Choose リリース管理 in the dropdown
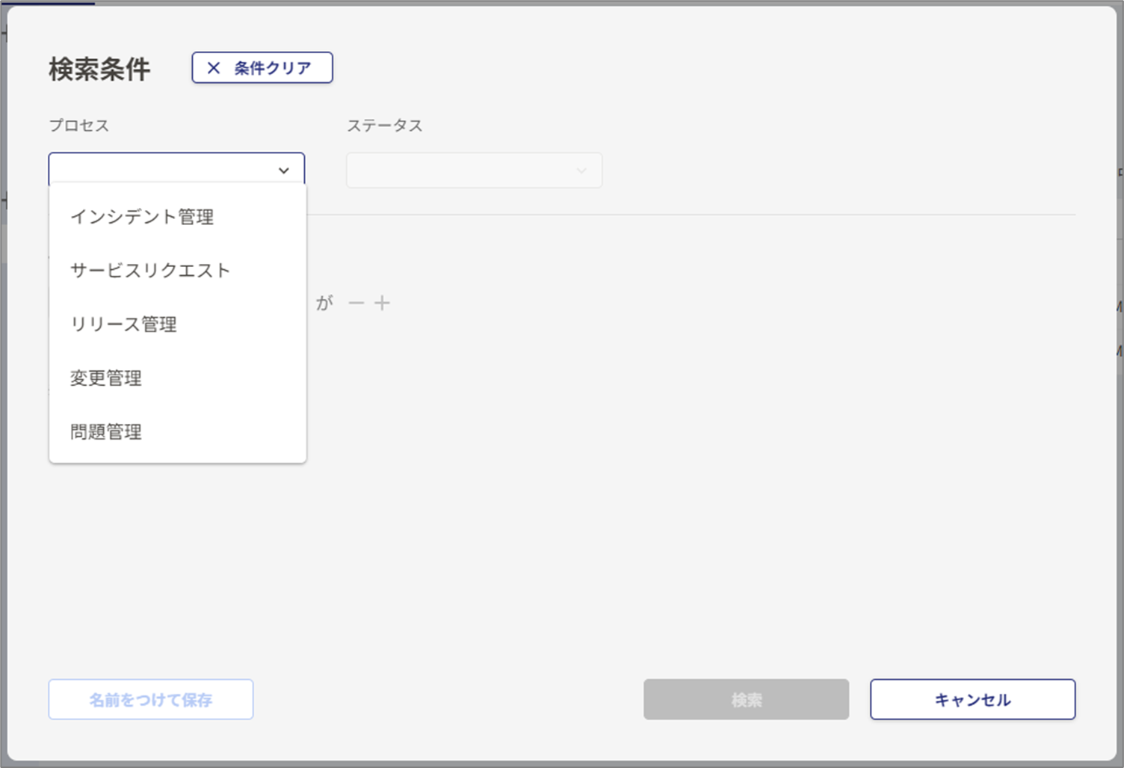Viewport: 1124px width, 768px height. (123, 325)
